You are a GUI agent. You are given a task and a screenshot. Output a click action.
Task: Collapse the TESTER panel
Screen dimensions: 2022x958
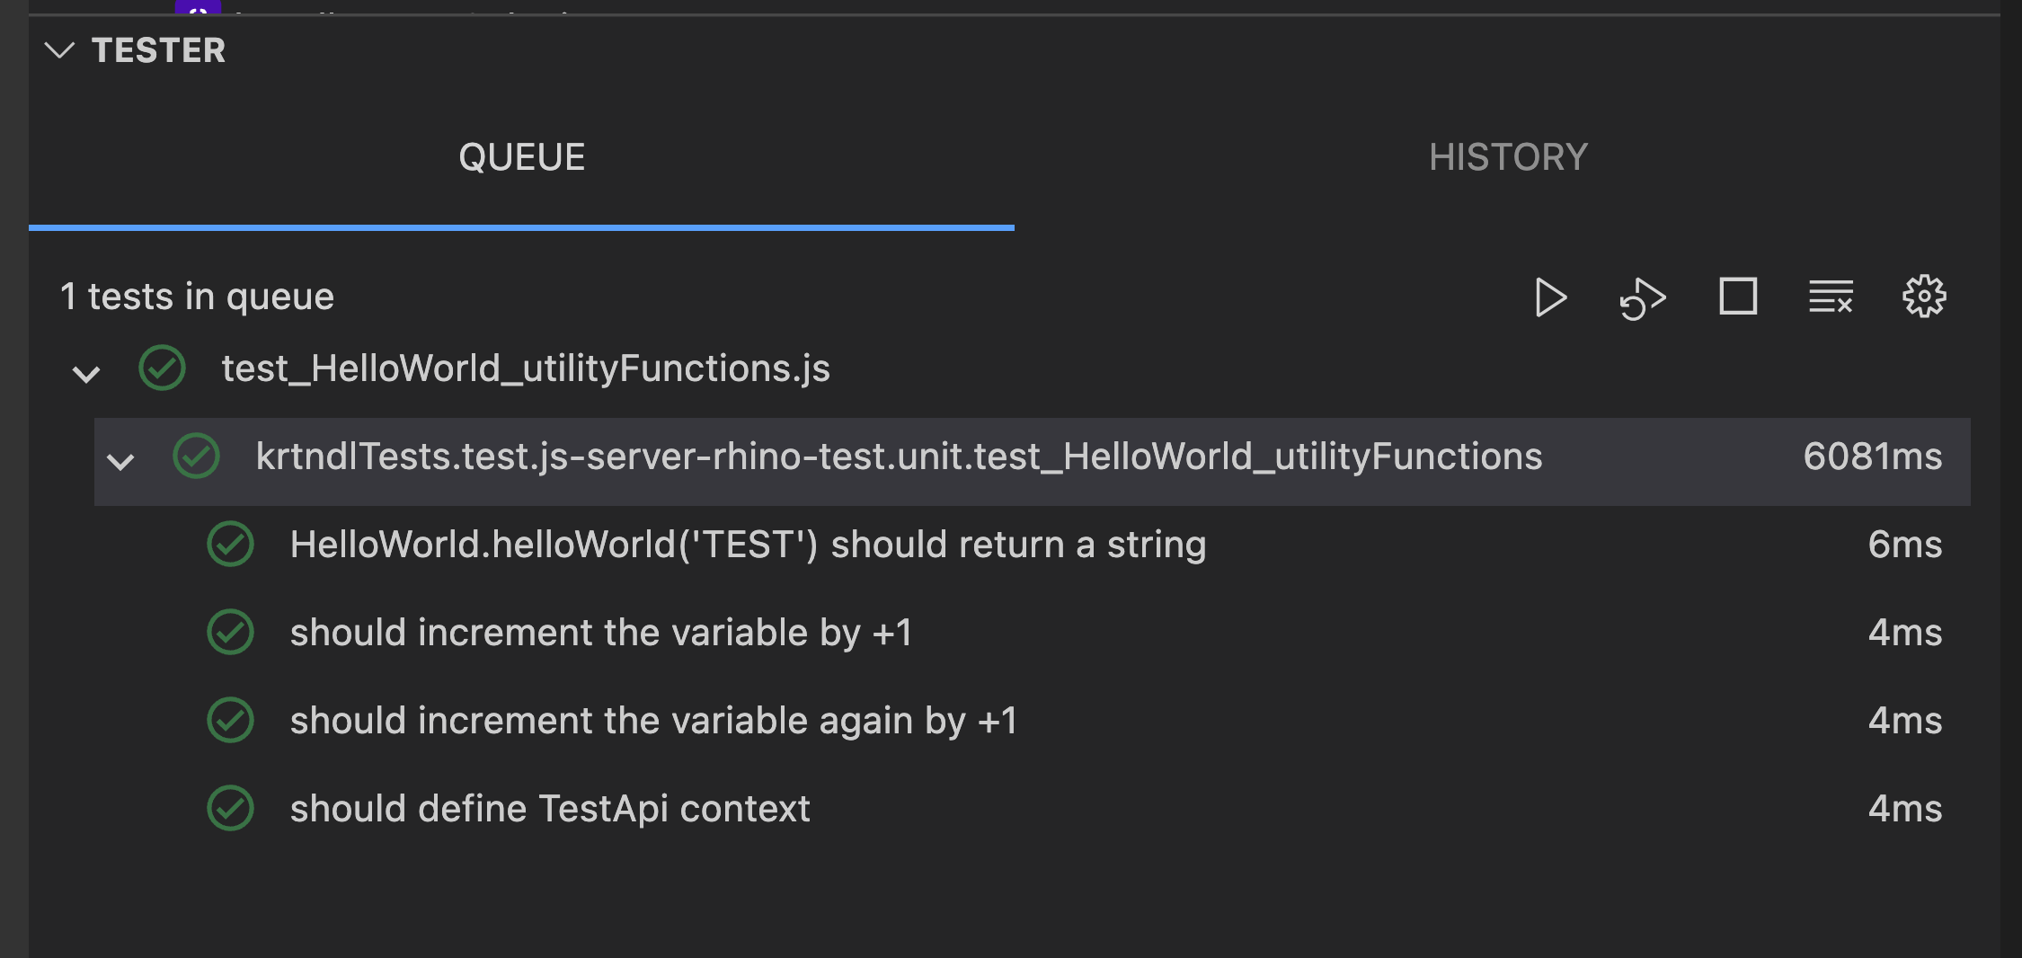tap(59, 51)
